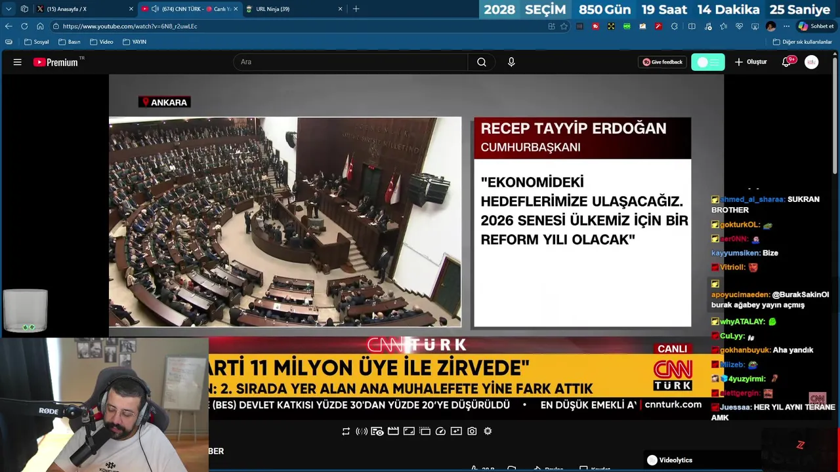The image size is (840, 472).
Task: Open the Video bookmarks folder
Action: point(102,42)
